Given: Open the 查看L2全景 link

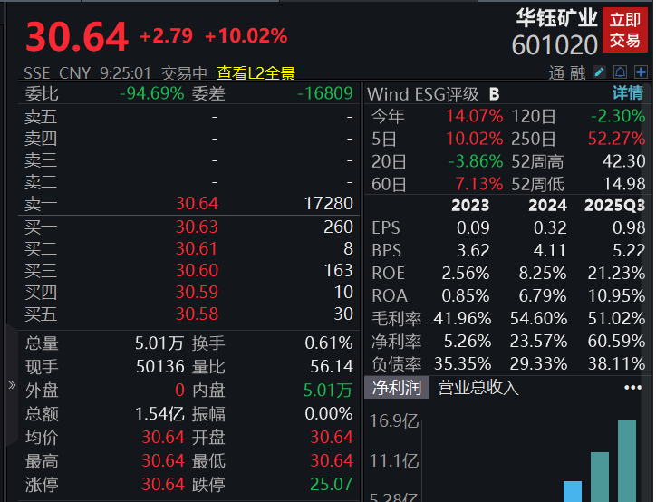Looking at the screenshot, I should (255, 73).
